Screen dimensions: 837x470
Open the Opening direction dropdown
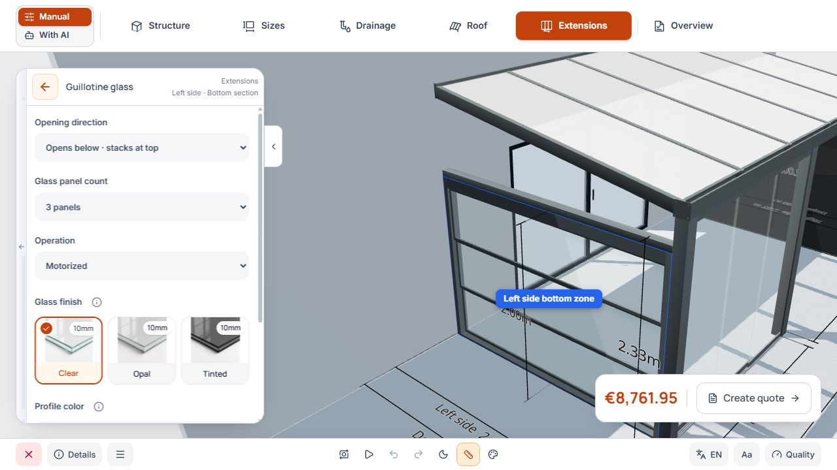(142, 148)
